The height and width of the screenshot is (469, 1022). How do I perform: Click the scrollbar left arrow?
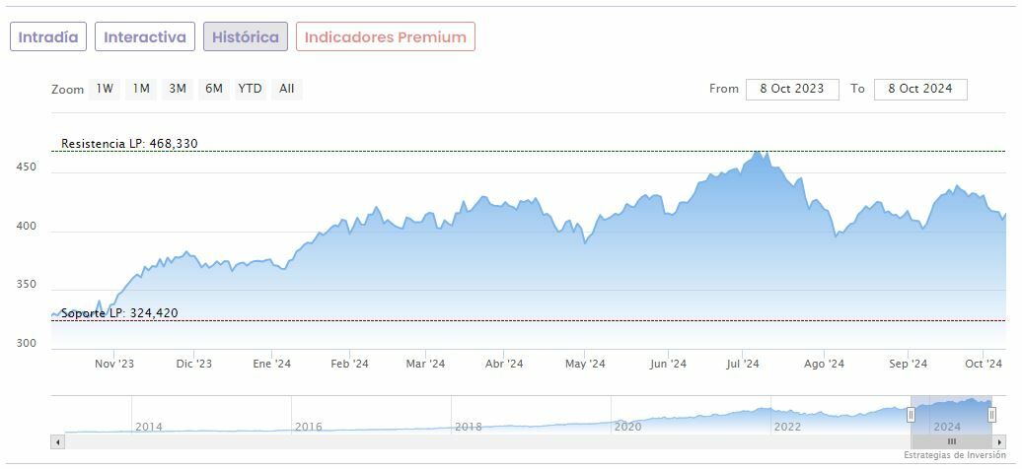click(57, 442)
